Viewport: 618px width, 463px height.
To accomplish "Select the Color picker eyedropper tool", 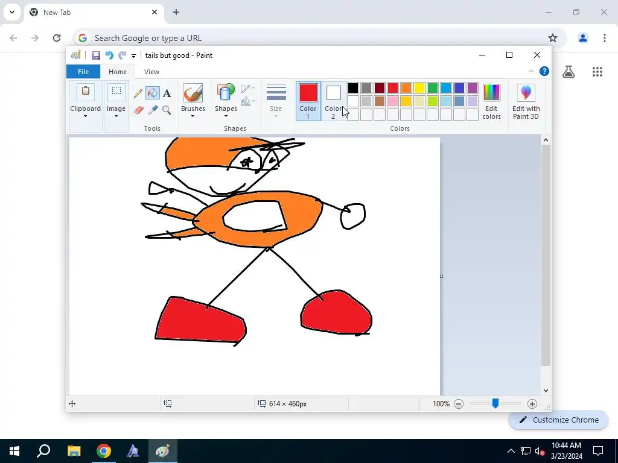I will pos(153,110).
